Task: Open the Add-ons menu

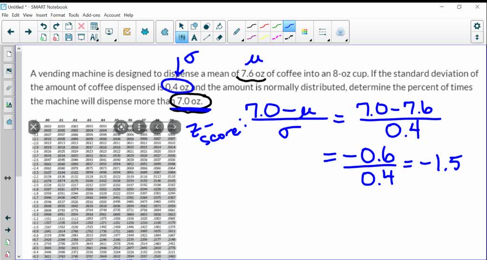Action: (91, 15)
